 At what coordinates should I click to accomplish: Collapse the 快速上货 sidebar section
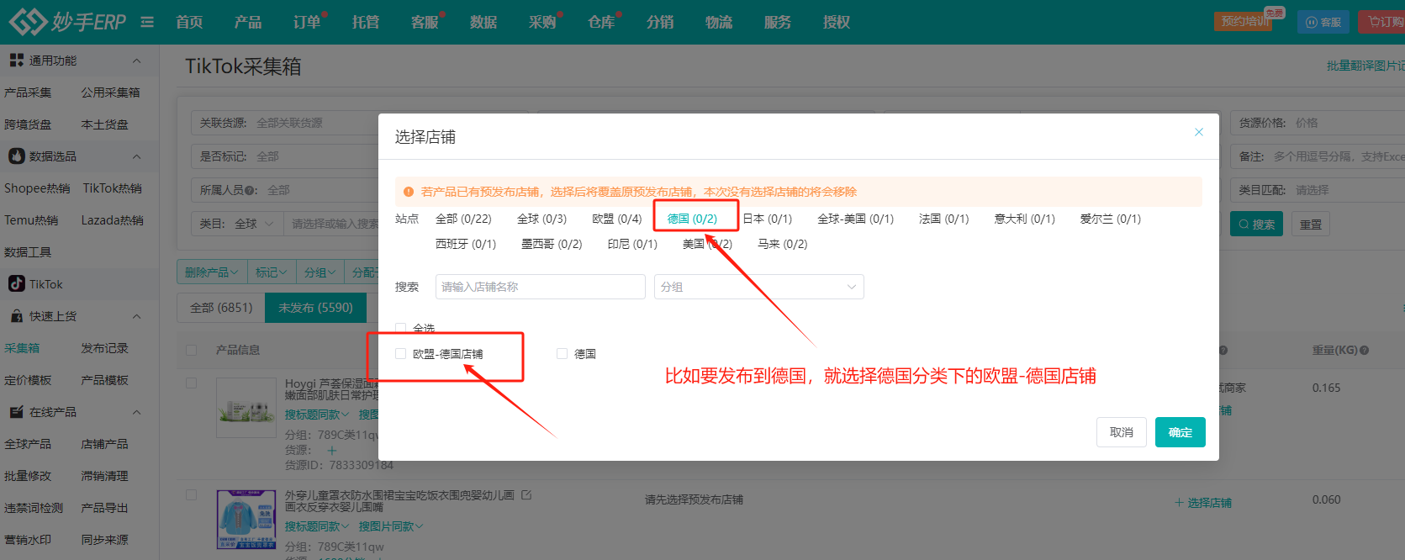point(137,316)
